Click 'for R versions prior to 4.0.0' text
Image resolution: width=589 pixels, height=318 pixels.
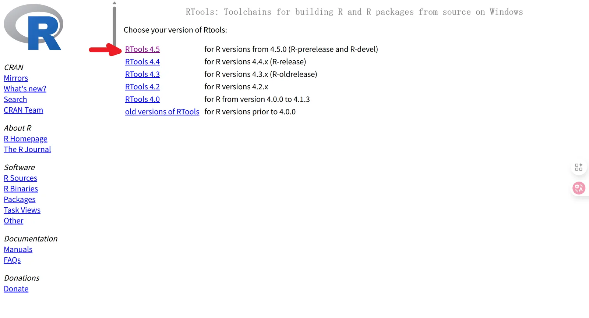(x=250, y=112)
